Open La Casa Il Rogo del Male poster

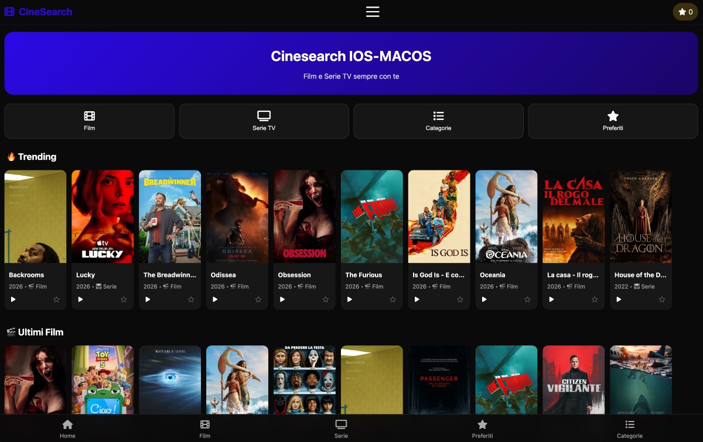[574, 217]
